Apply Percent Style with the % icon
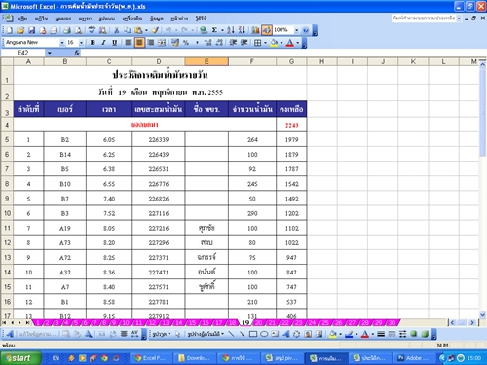Viewport: 487px width, 365px height. pyautogui.click(x=186, y=43)
